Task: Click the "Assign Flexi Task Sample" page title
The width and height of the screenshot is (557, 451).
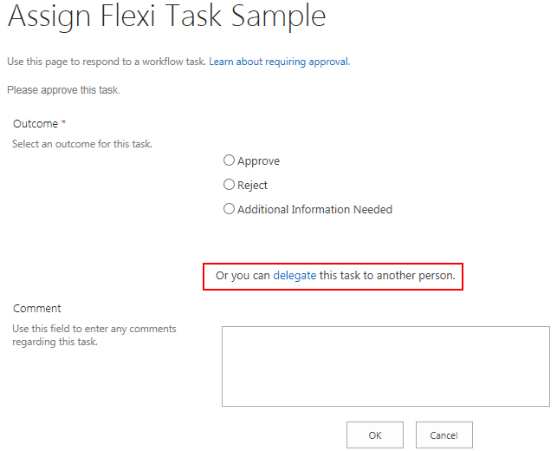Action: click(166, 16)
